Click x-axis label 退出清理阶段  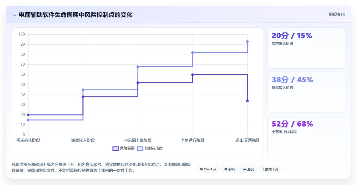pos(247,140)
